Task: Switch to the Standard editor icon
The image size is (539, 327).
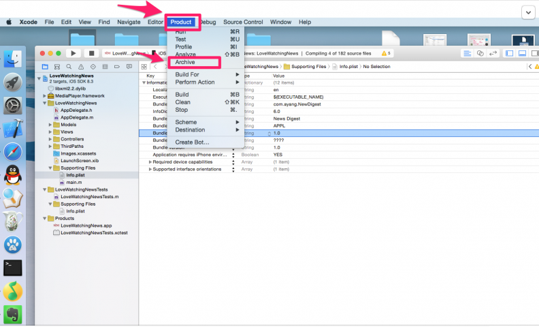Action: pyautogui.click(x=467, y=53)
